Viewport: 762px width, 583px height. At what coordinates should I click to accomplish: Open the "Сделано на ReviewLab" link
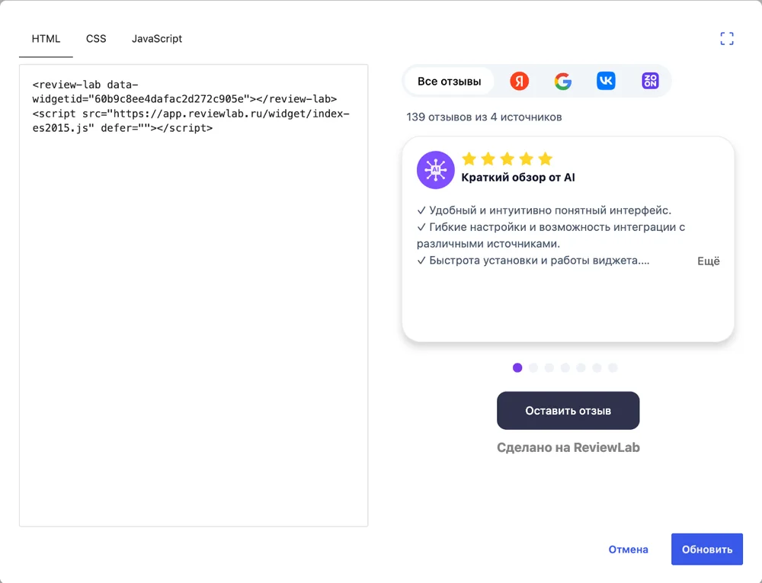(568, 447)
